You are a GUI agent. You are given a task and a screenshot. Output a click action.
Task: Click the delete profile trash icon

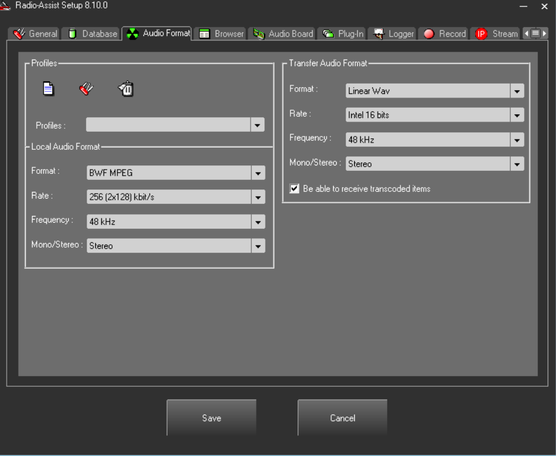126,89
